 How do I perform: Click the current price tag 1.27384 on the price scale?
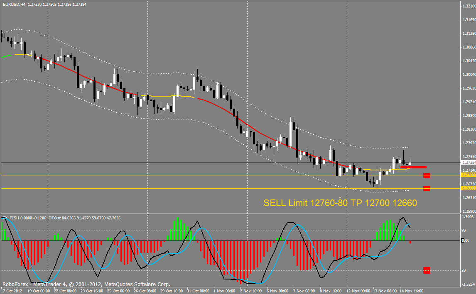[469, 163]
